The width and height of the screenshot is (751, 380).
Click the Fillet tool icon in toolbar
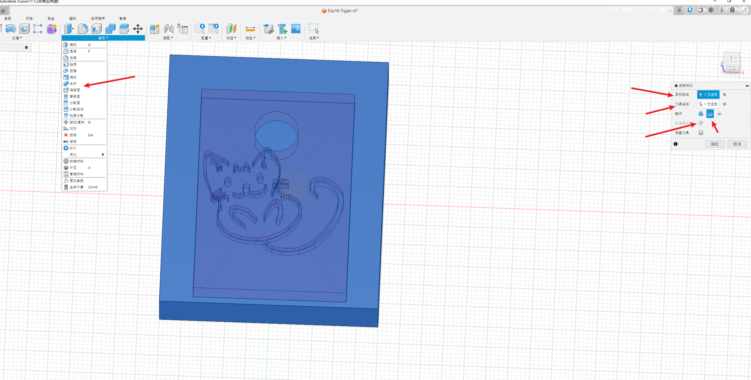pos(83,29)
